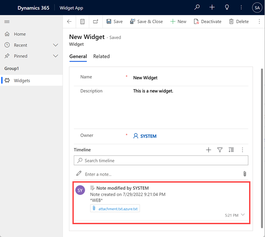The height and width of the screenshot is (237, 265).
Task: Open the SY note author avatar
Action: 80,190
